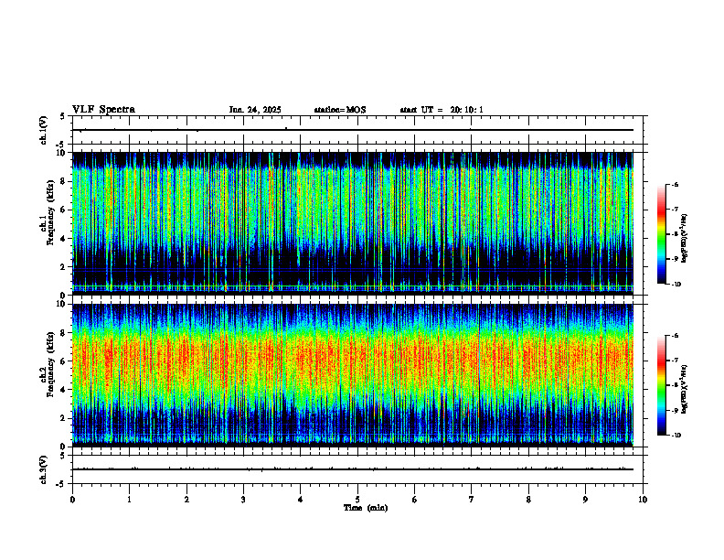The height and width of the screenshot is (560, 724).
Task: Click time axis tick label "4"
Action: 301,500
